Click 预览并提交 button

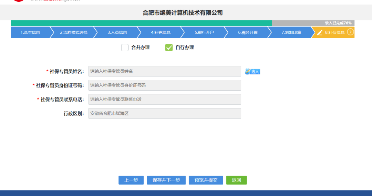coord(206,180)
